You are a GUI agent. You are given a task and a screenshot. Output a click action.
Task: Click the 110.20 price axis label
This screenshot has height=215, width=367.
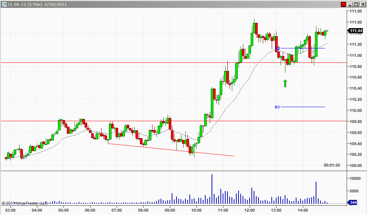click(x=356, y=99)
